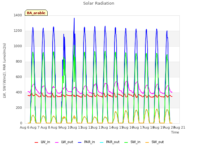Click the Aug 21 x-axis label
The image size is (198, 148).
(x=179, y=128)
